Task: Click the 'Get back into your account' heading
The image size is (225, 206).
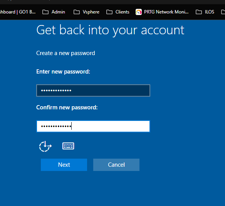Action: point(110,30)
